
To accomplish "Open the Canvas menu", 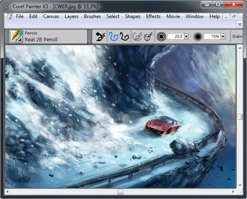I will point(51,16).
